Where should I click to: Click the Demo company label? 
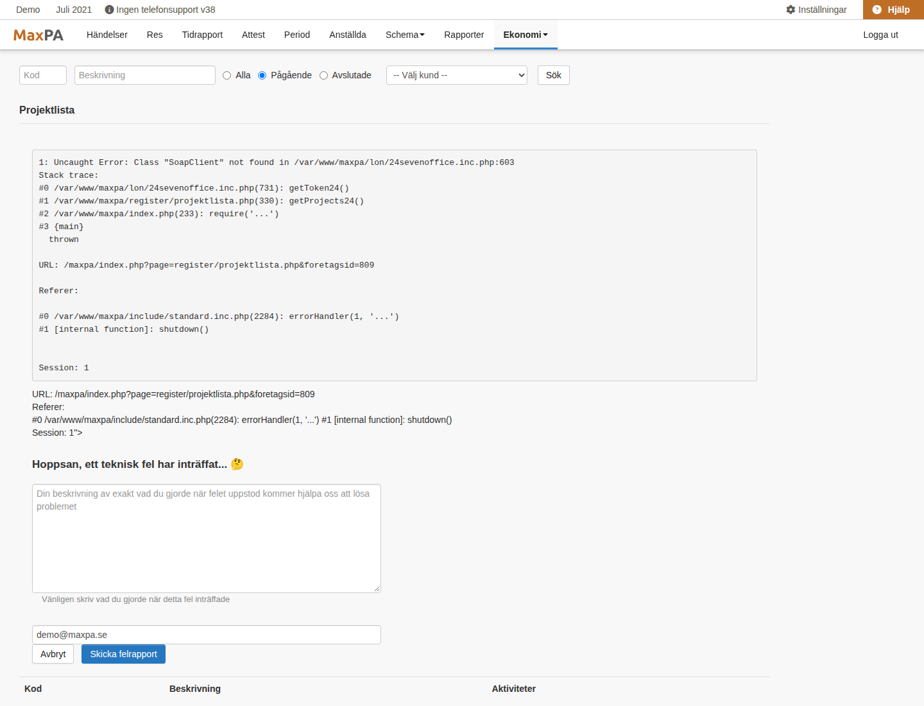click(28, 10)
